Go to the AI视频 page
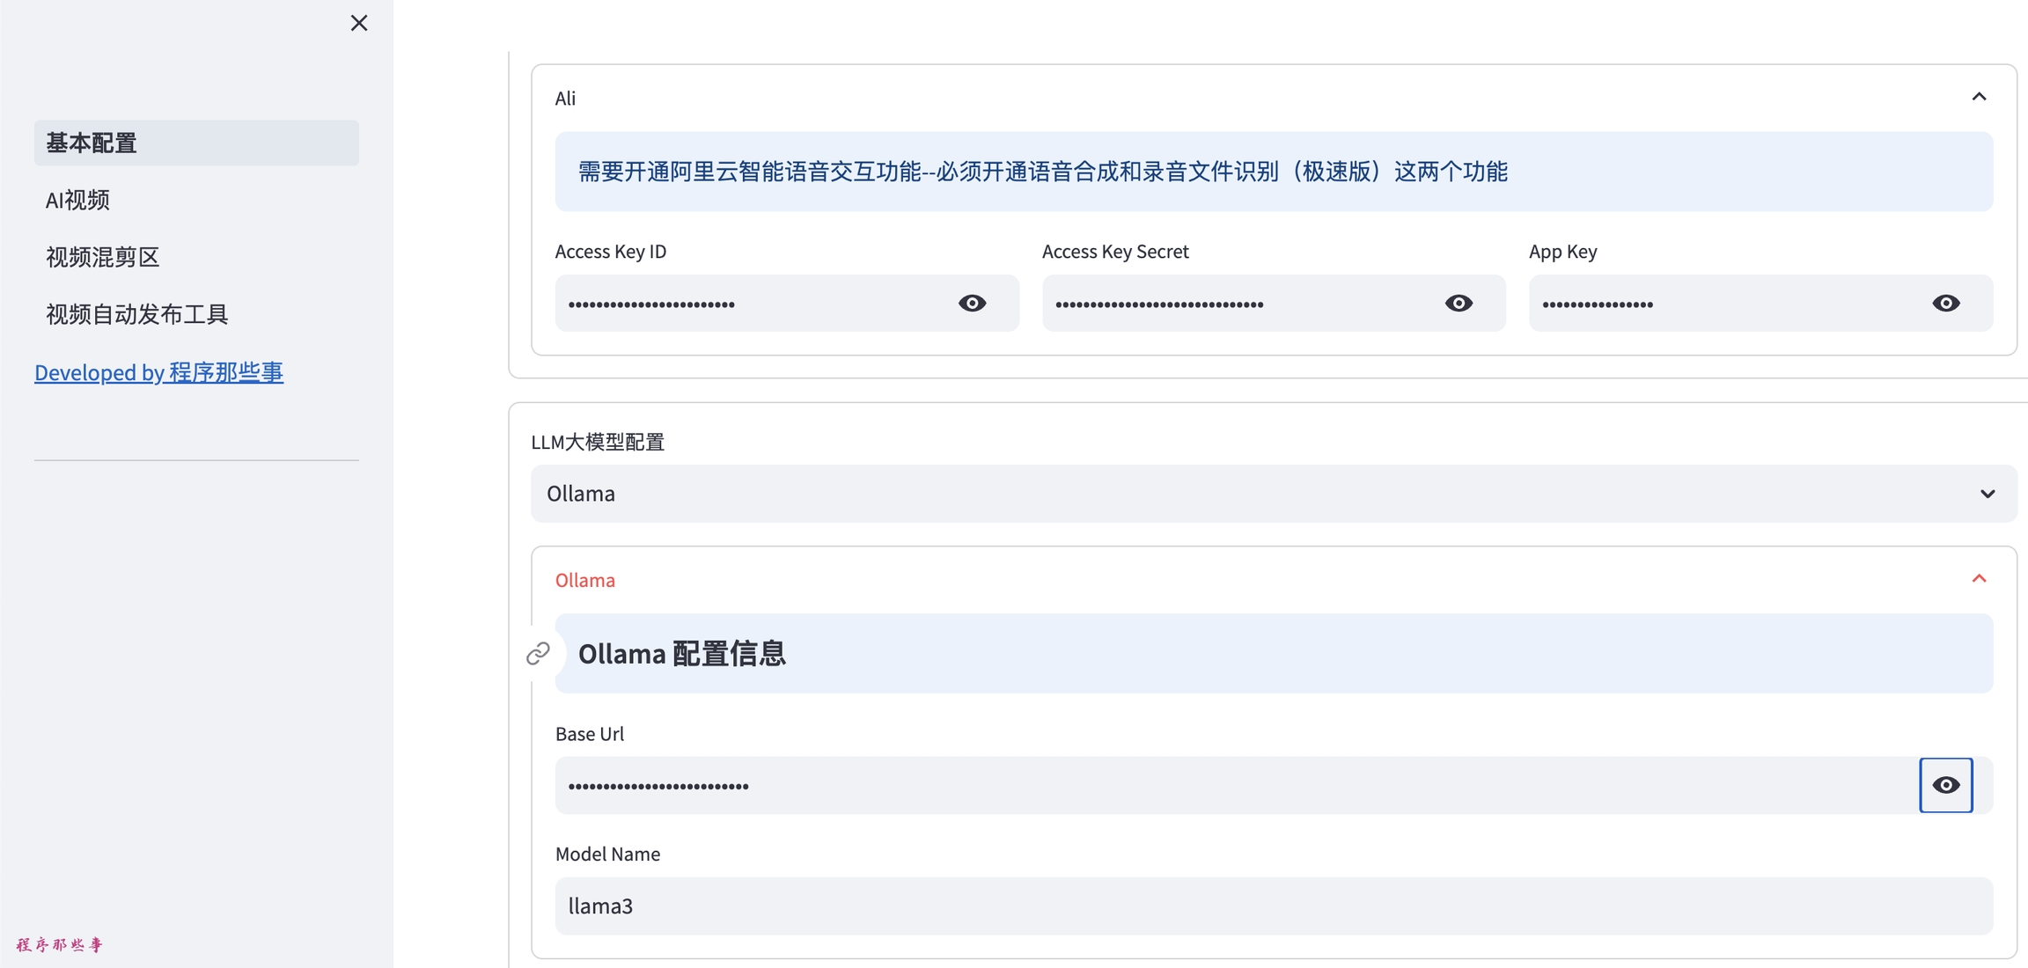 pos(77,200)
